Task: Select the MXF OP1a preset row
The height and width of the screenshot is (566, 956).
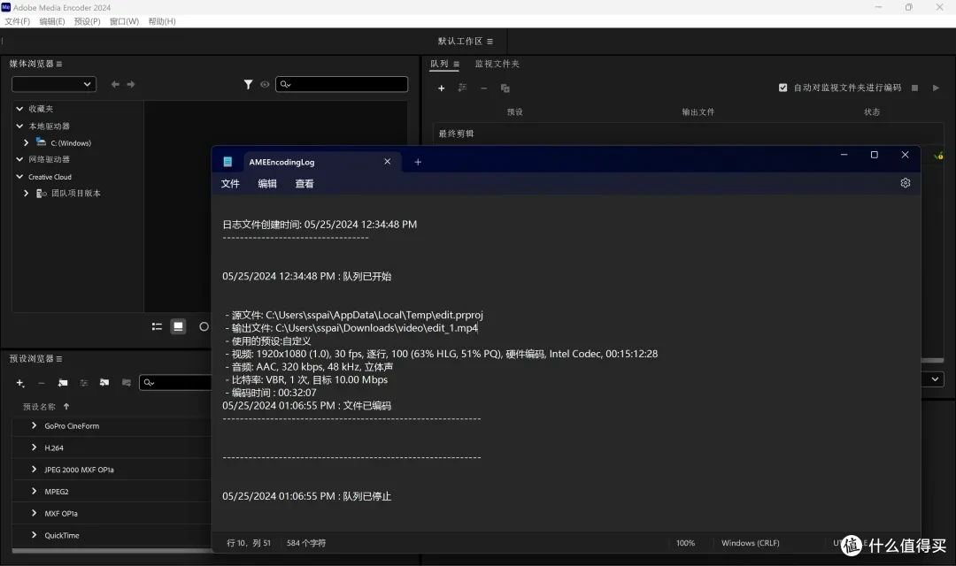Action: 112,513
